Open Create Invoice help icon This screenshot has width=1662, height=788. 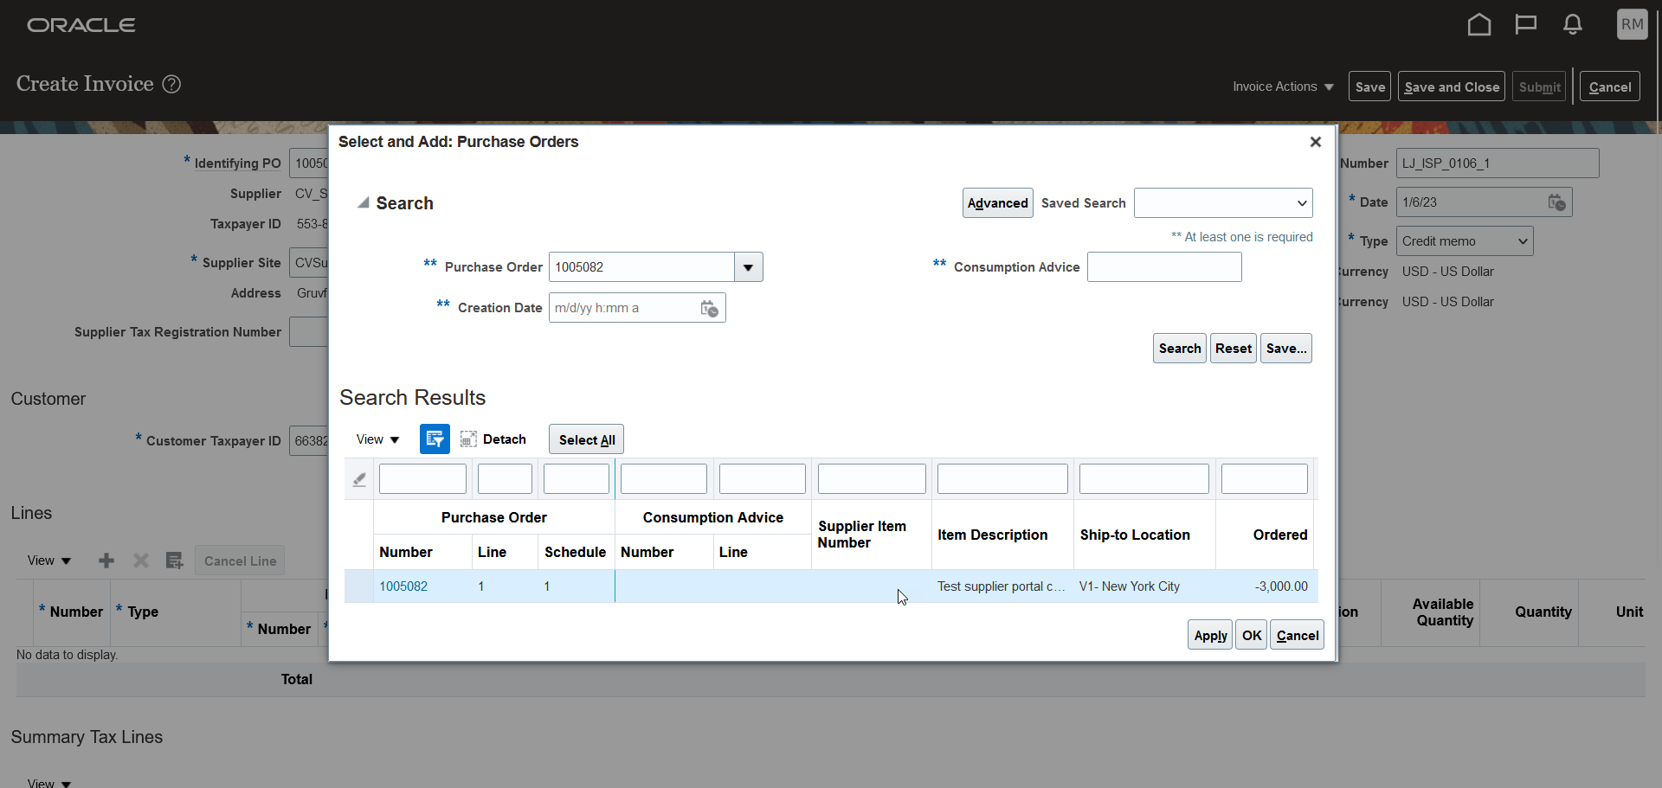point(172,84)
